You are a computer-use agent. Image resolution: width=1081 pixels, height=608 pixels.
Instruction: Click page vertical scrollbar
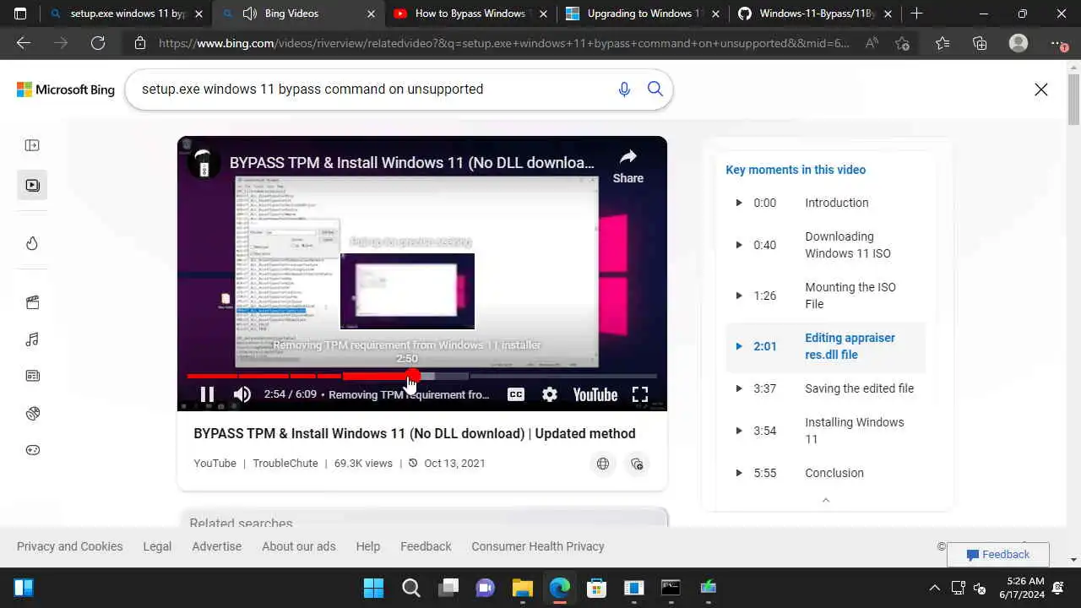tap(1073, 100)
